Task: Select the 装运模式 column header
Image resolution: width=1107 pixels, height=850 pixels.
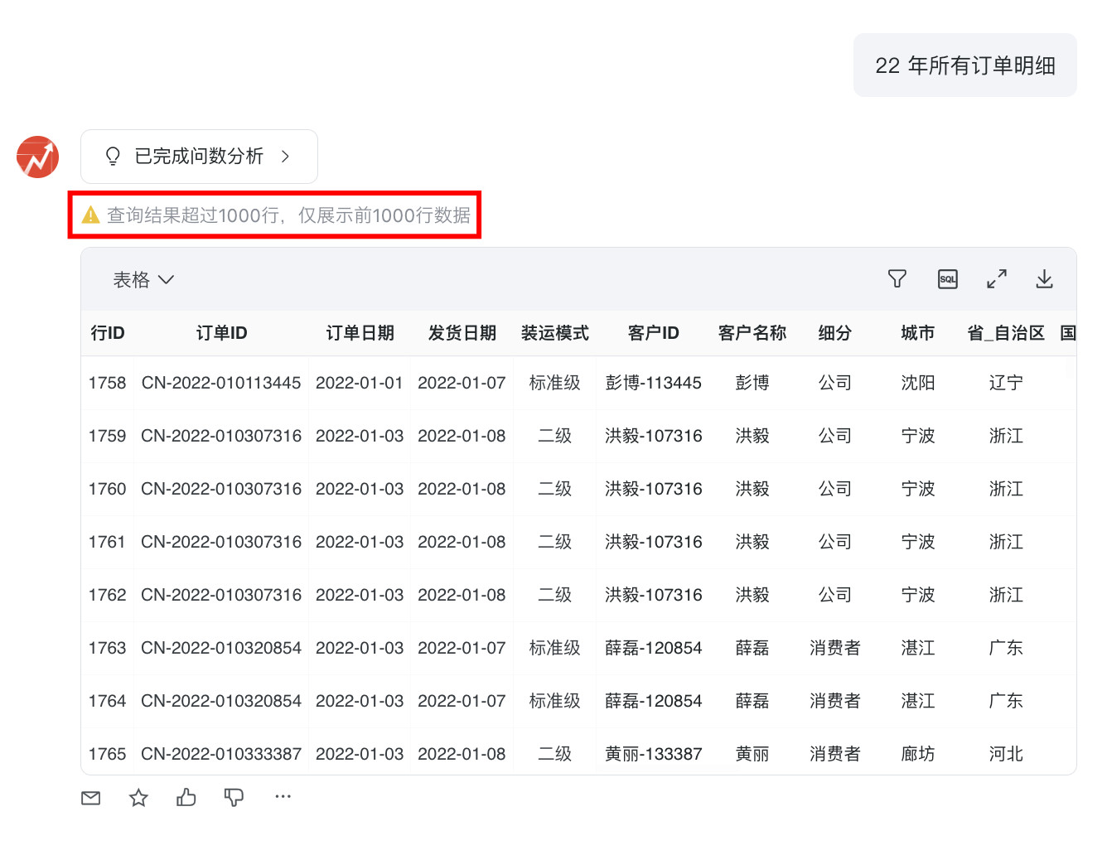Action: (554, 333)
